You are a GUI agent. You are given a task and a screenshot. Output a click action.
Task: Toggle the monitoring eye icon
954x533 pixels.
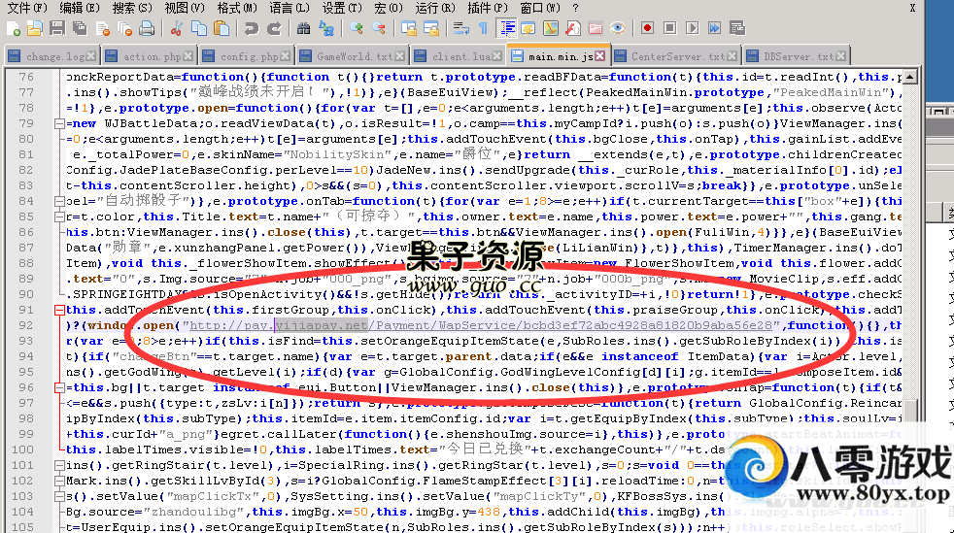617,28
